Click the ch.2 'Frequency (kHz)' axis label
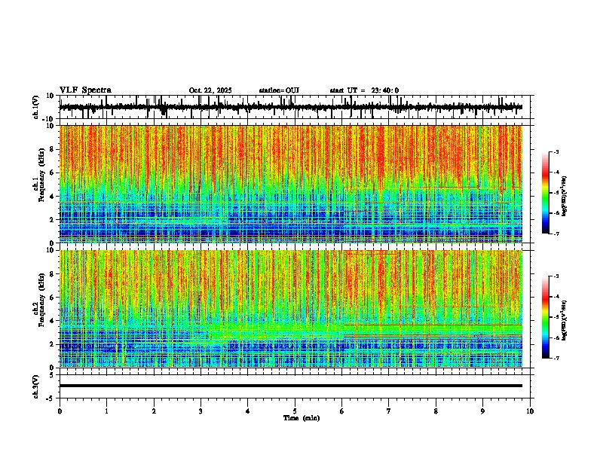 pyautogui.click(x=41, y=299)
